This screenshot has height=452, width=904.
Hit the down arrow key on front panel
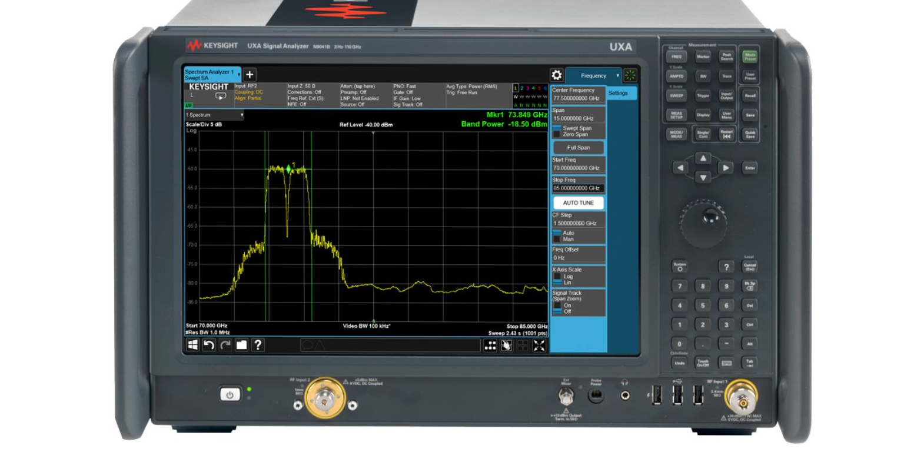(x=703, y=177)
